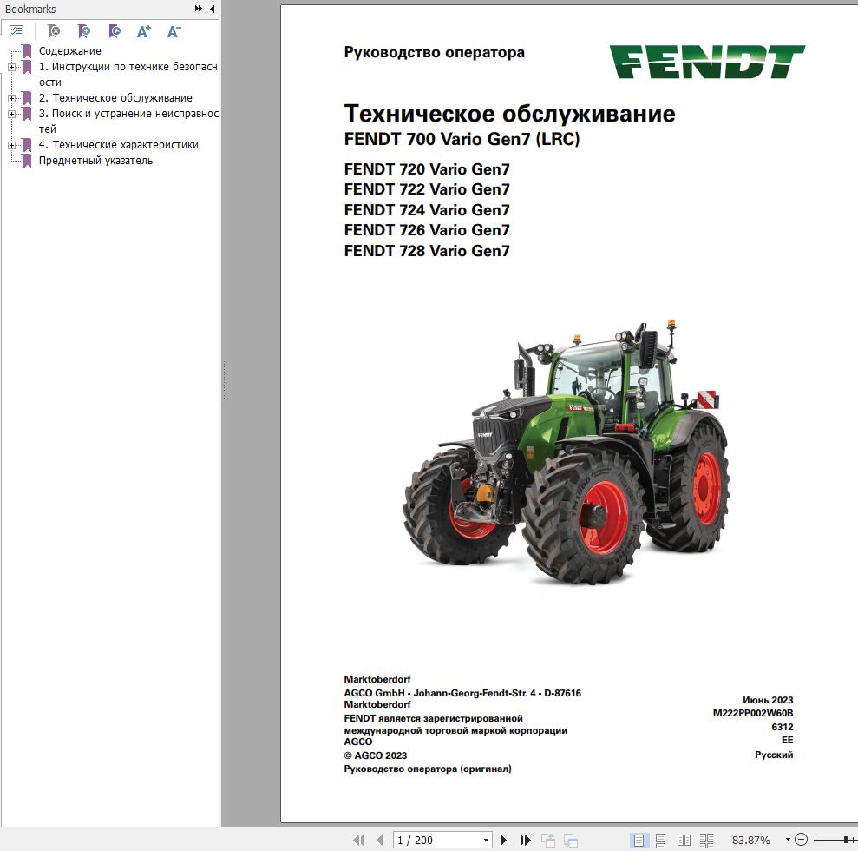Click the 'FENDT 724 Vario Gen7' line
The height and width of the screenshot is (851, 858).
click(x=427, y=210)
